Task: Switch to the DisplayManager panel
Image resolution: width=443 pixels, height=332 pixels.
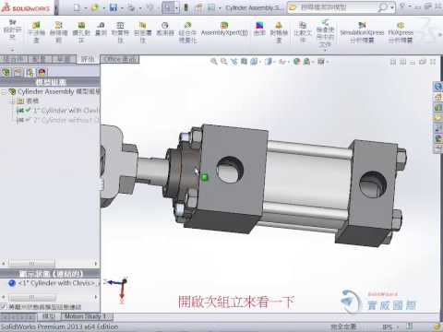Action: click(x=42, y=73)
